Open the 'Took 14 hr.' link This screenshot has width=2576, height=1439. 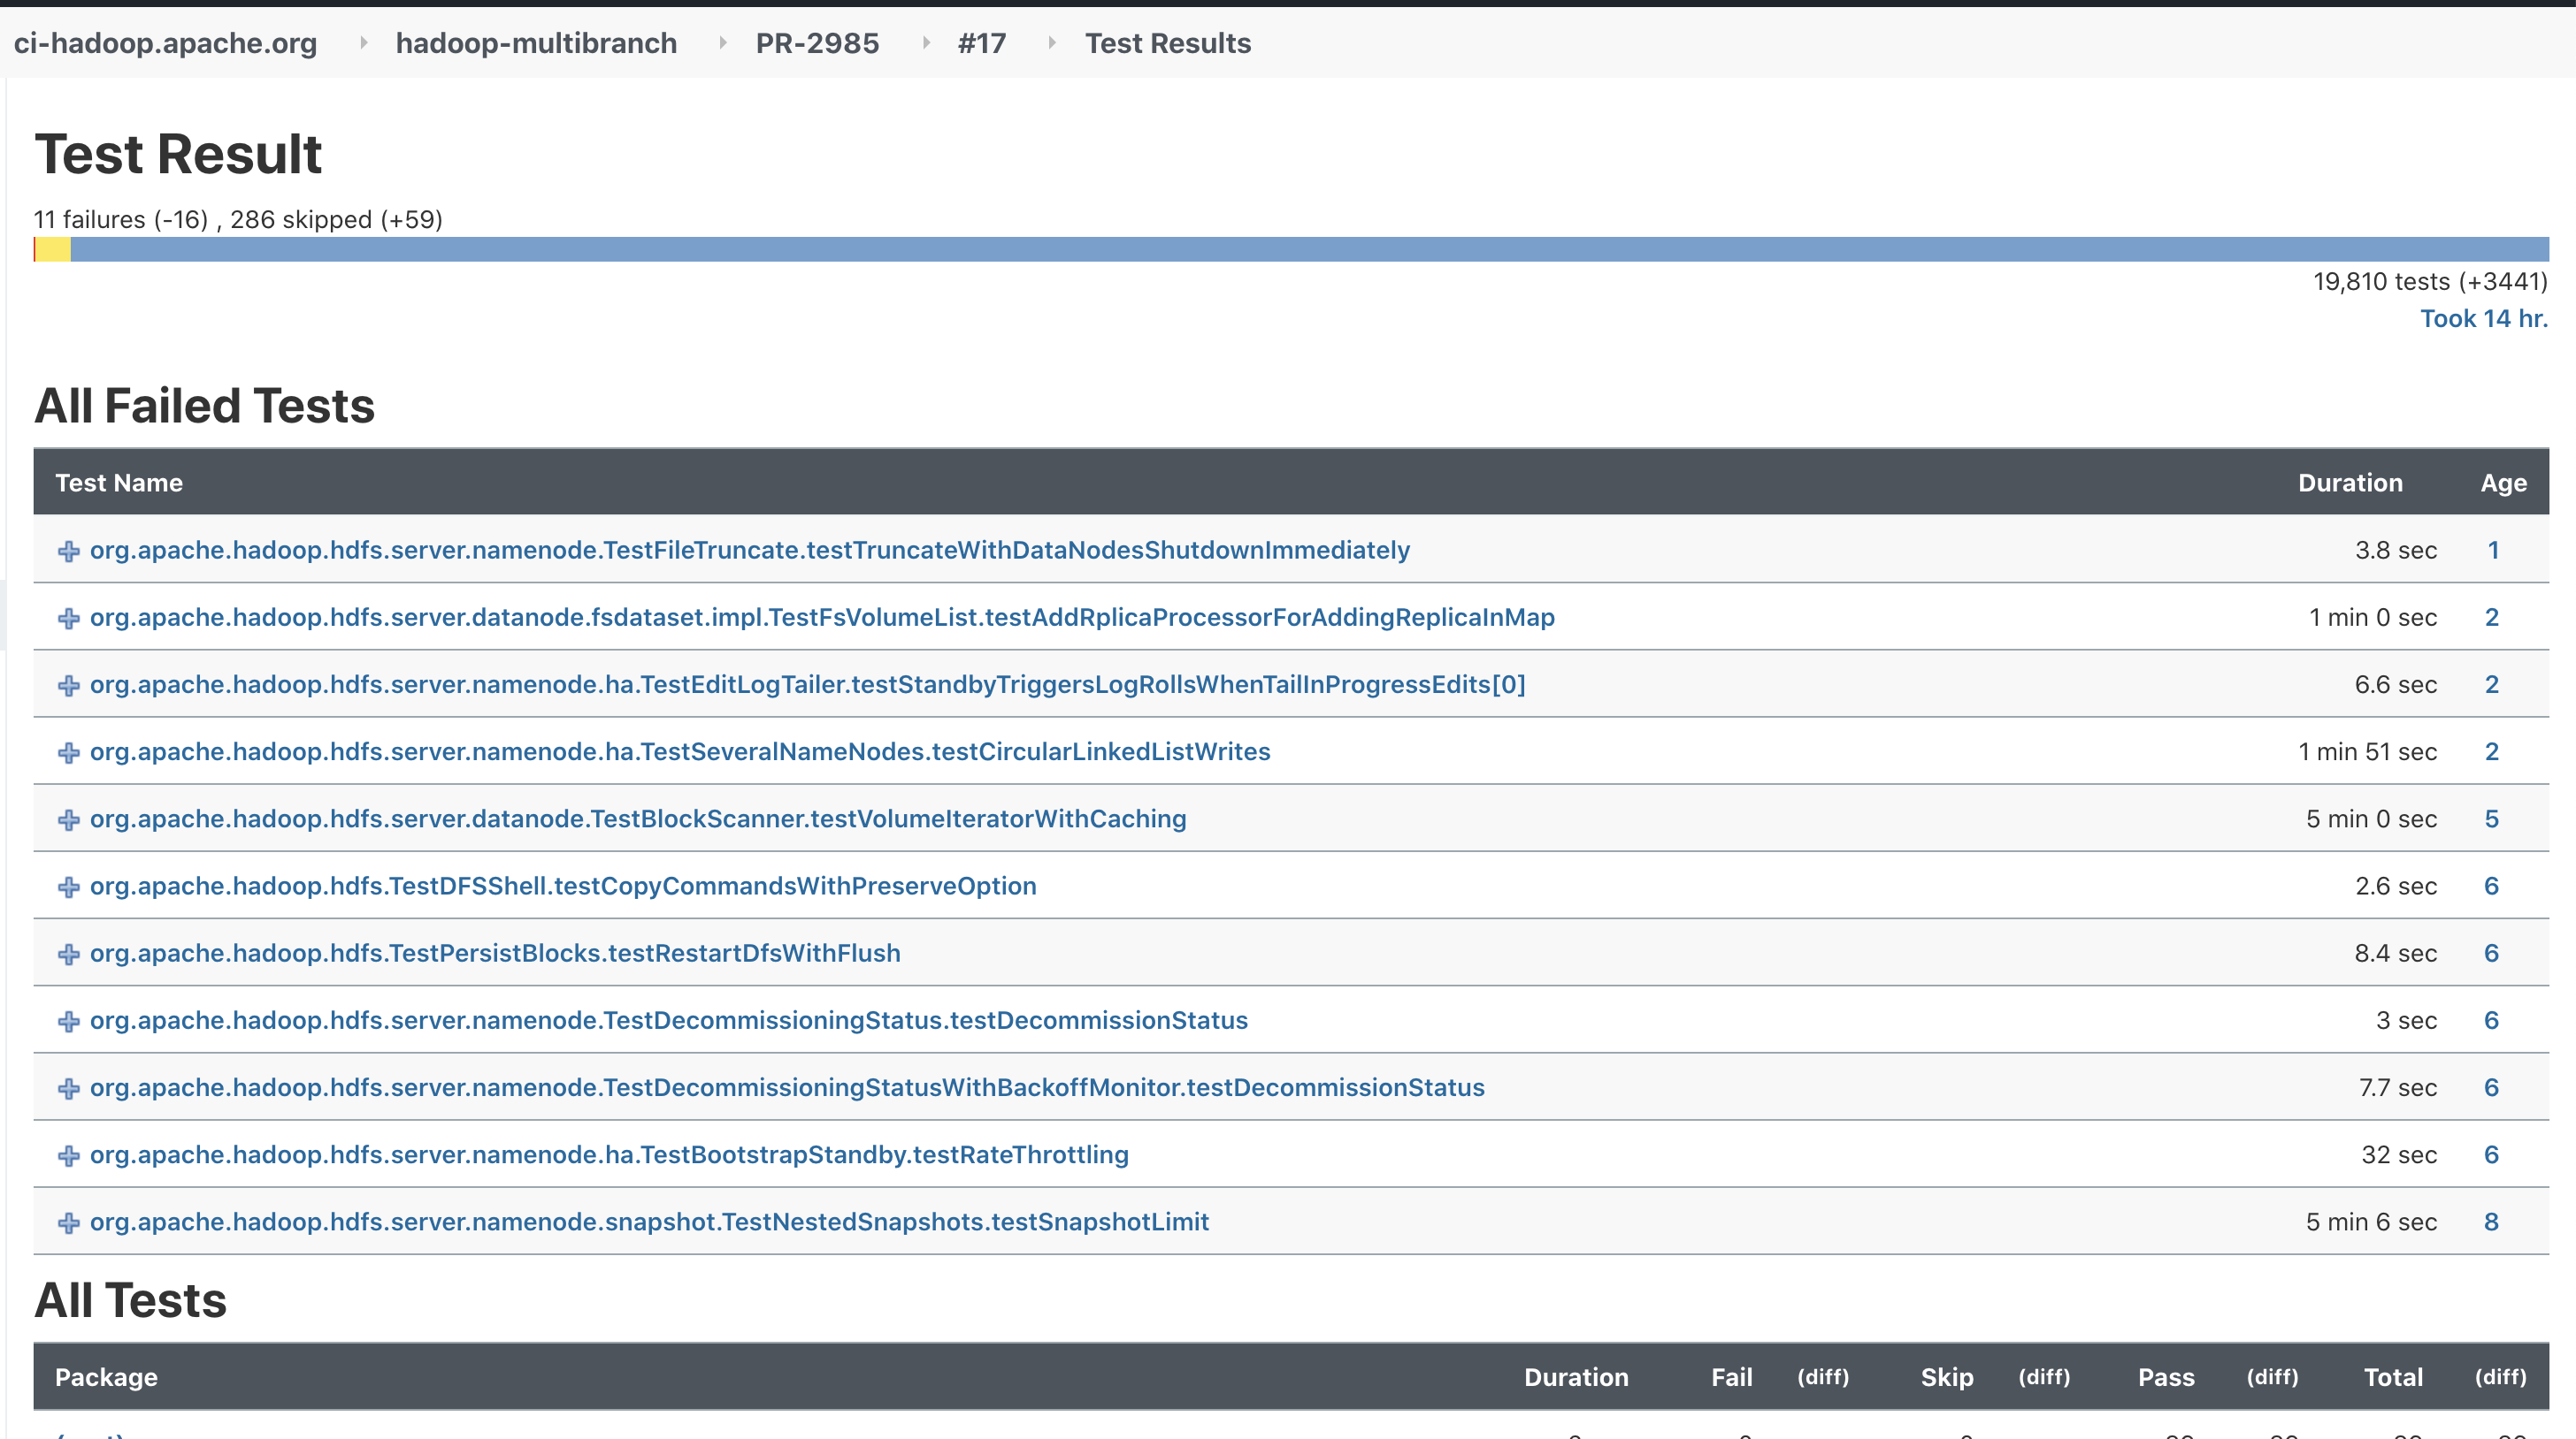coord(2483,319)
